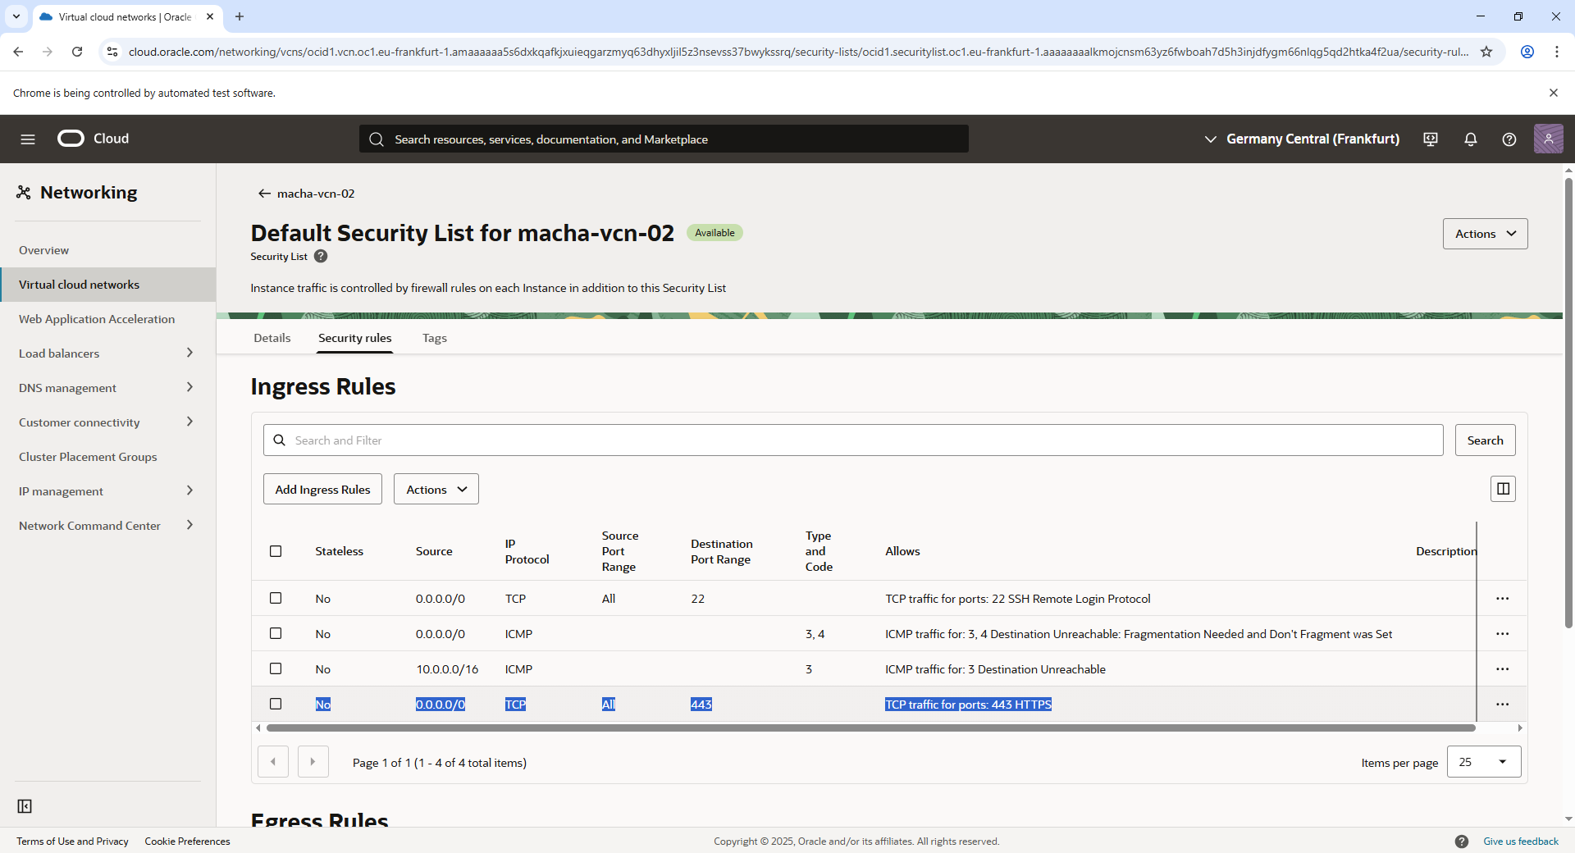The height and width of the screenshot is (853, 1575).
Task: Open the Oracle Cloud navigation hamburger menu
Action: tap(28, 139)
